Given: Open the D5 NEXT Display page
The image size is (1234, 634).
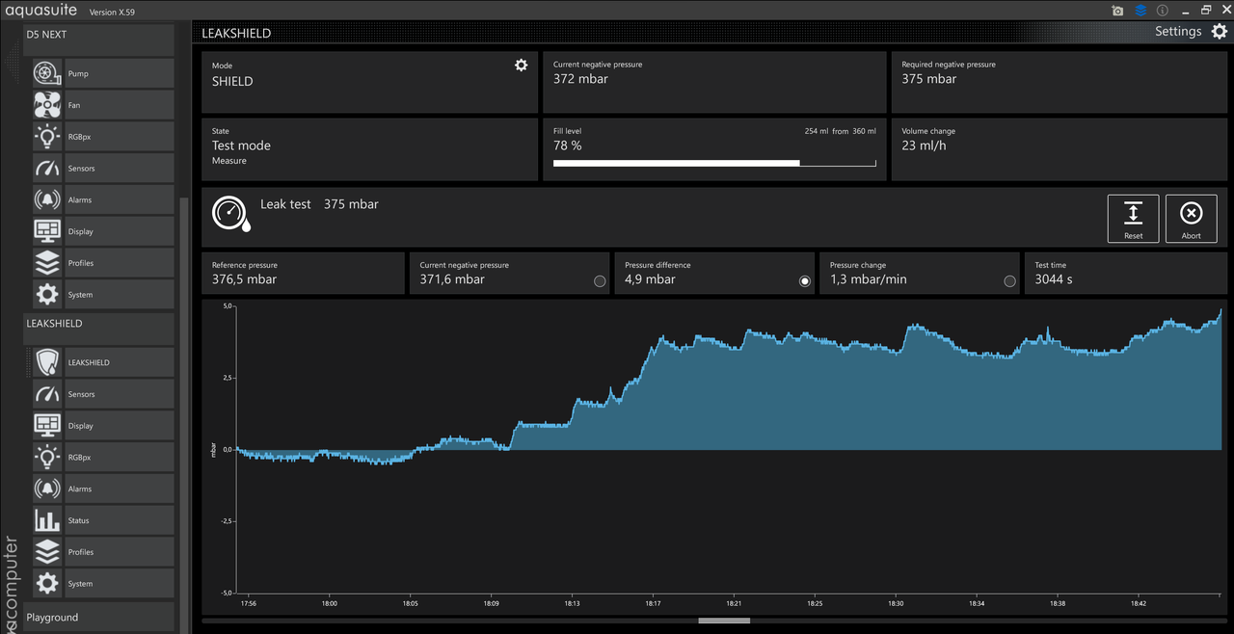Looking at the screenshot, I should (103, 231).
